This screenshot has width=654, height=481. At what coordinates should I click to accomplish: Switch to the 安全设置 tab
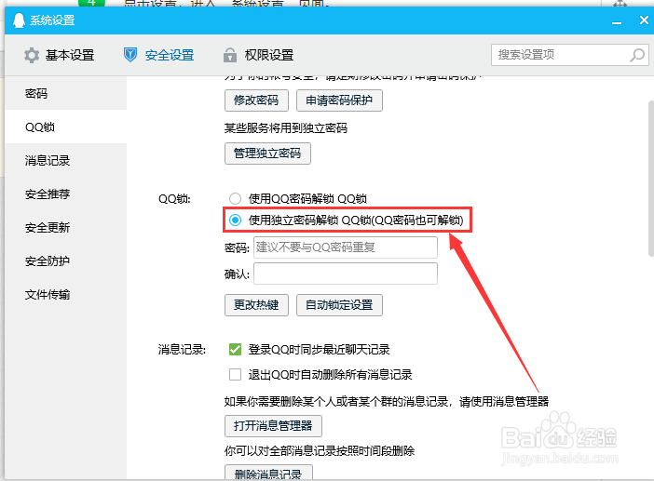click(x=159, y=55)
